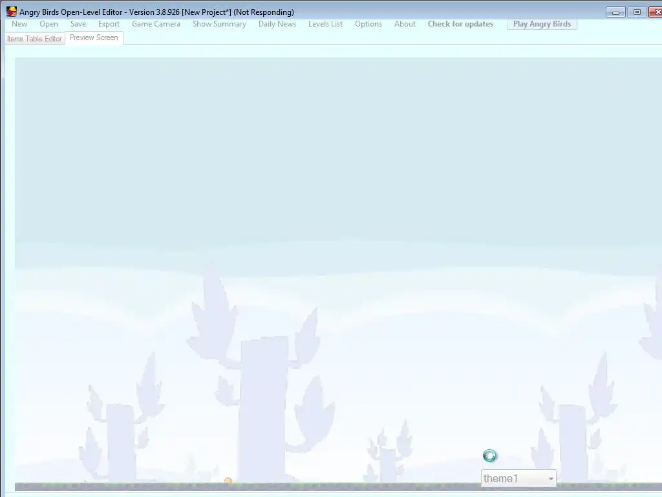
Task: Open Daily News menu item
Action: tap(277, 24)
